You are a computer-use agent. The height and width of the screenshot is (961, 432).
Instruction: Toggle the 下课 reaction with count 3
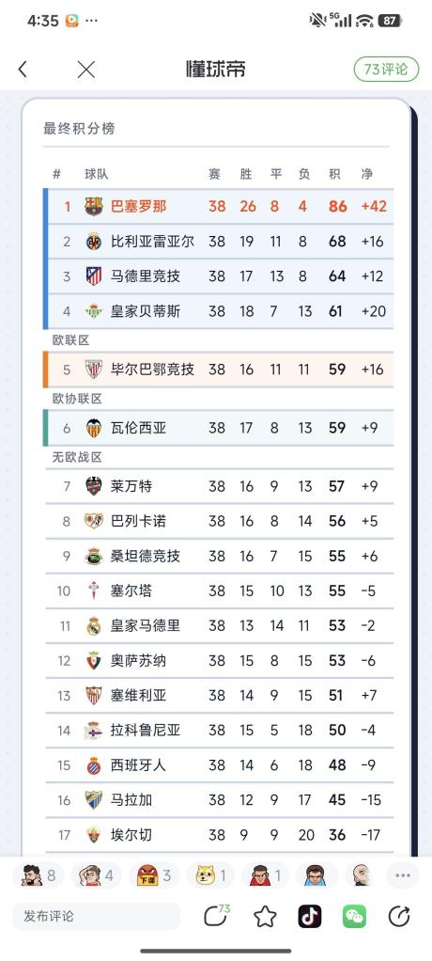(x=152, y=875)
